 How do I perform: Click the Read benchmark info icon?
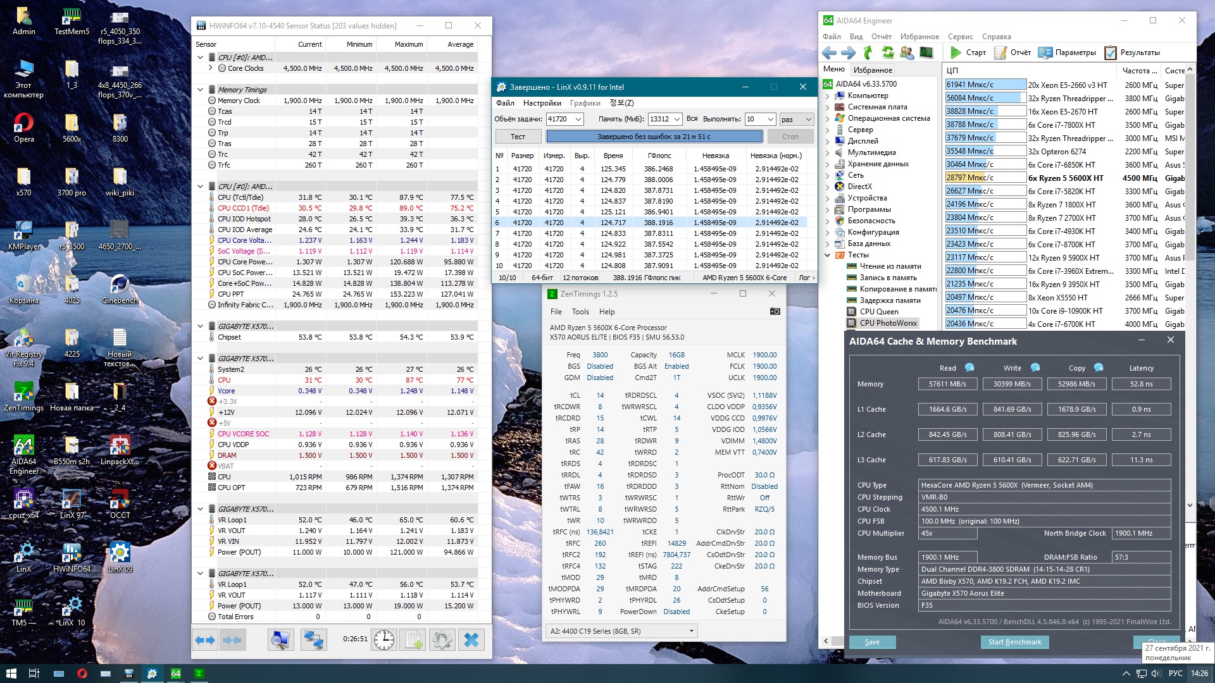tap(969, 367)
